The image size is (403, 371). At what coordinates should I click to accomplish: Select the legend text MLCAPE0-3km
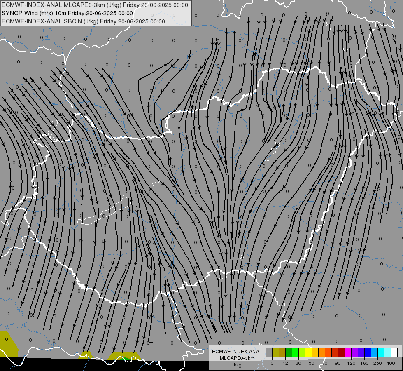(237, 358)
